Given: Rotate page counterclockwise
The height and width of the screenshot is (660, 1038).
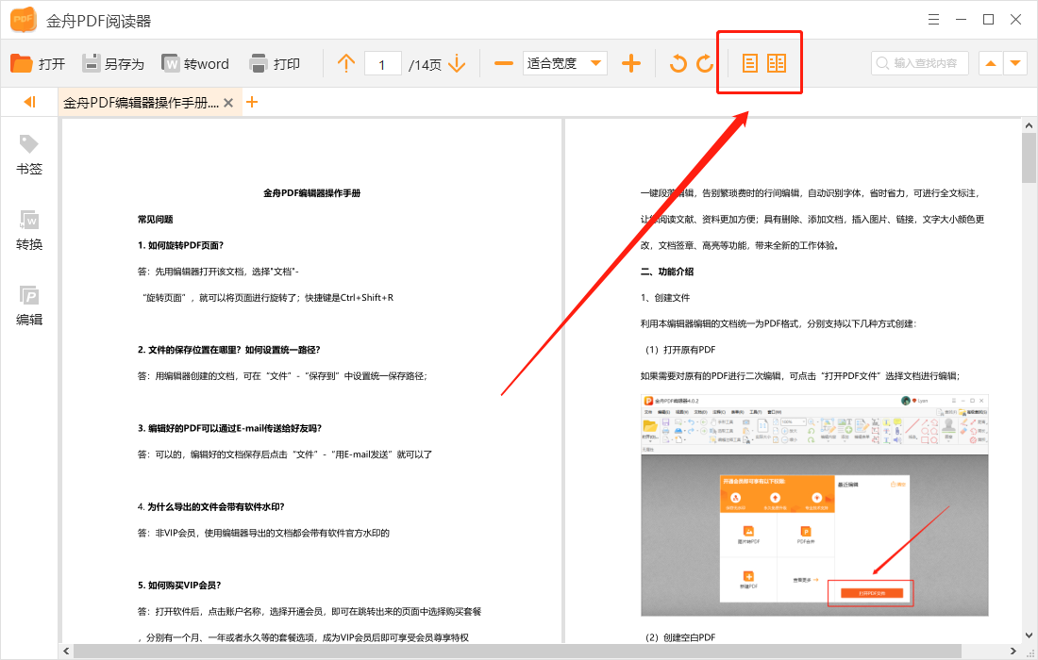Looking at the screenshot, I should pyautogui.click(x=678, y=63).
